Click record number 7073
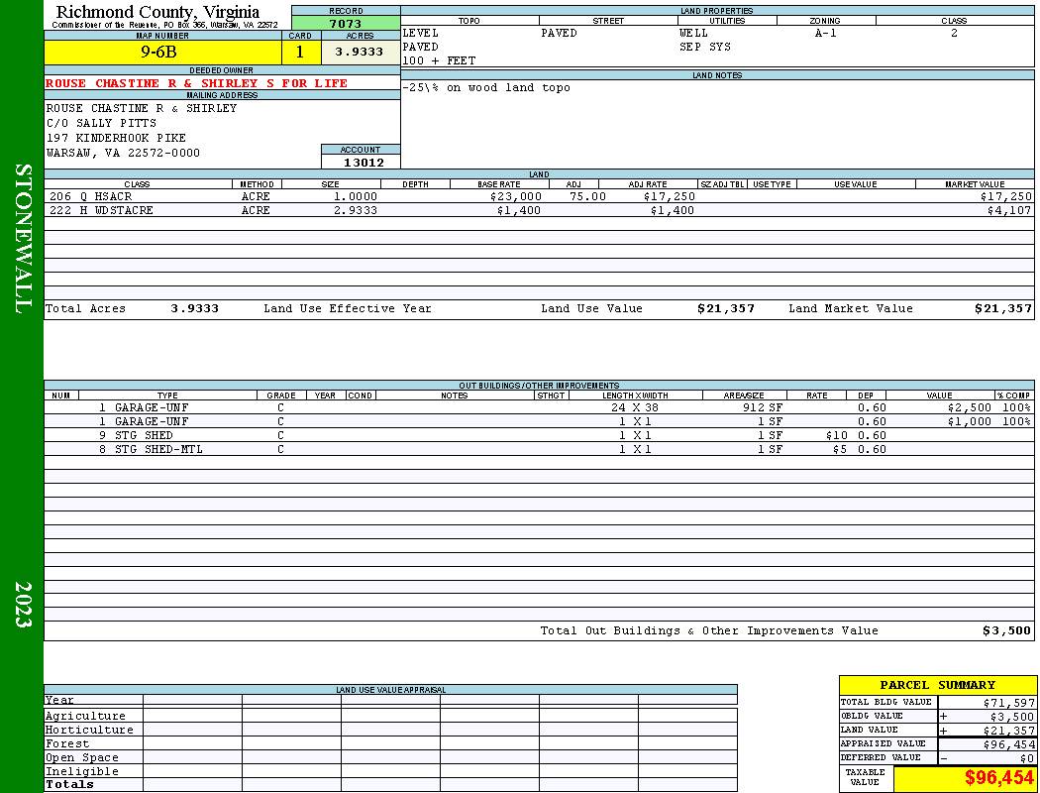Viewport: 1040px width, 793px height. (346, 23)
